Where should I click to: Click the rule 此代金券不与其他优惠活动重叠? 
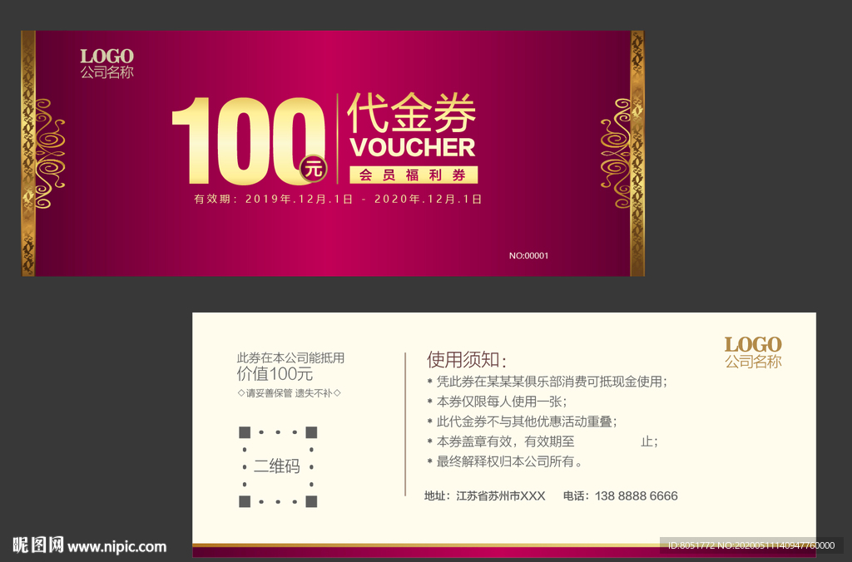tap(523, 421)
